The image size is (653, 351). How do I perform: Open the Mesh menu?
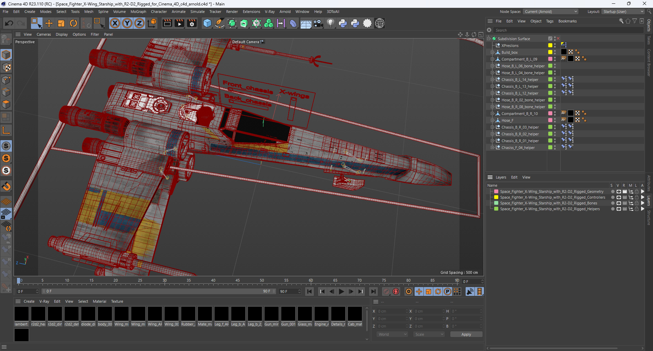(89, 12)
